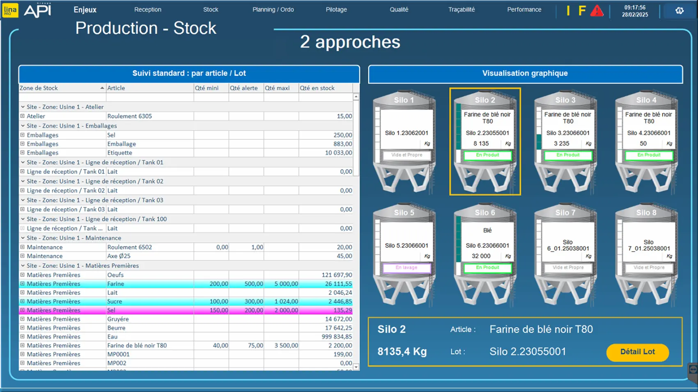Click the stock table scrollbar down arrow

tap(356, 367)
